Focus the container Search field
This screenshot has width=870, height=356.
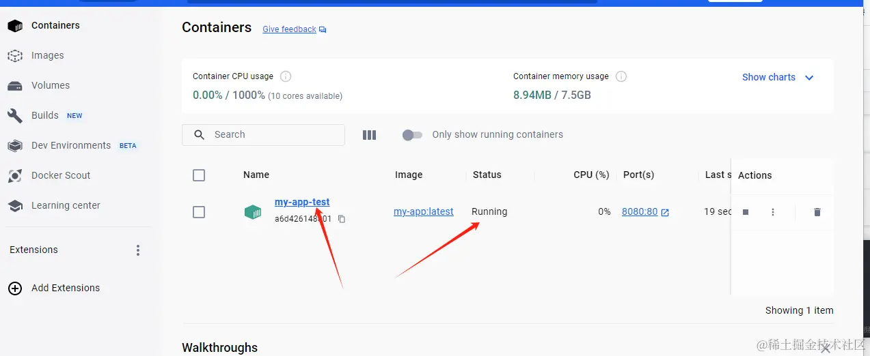(263, 134)
